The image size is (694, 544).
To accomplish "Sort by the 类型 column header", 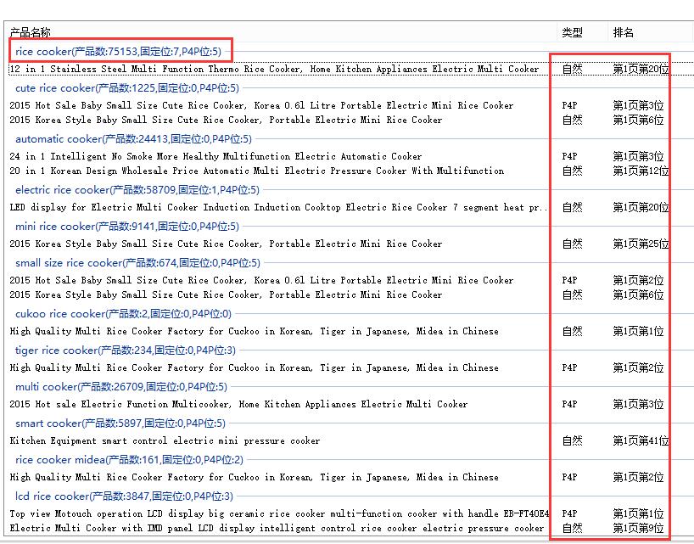I will click(x=572, y=32).
